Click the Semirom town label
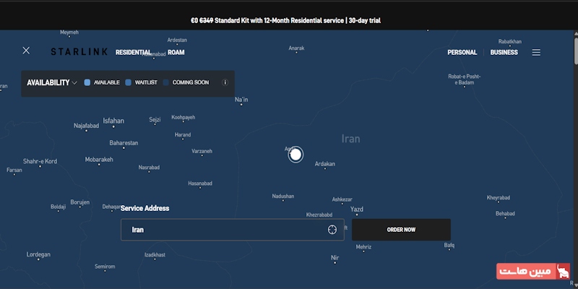The image size is (578, 289). click(x=105, y=266)
